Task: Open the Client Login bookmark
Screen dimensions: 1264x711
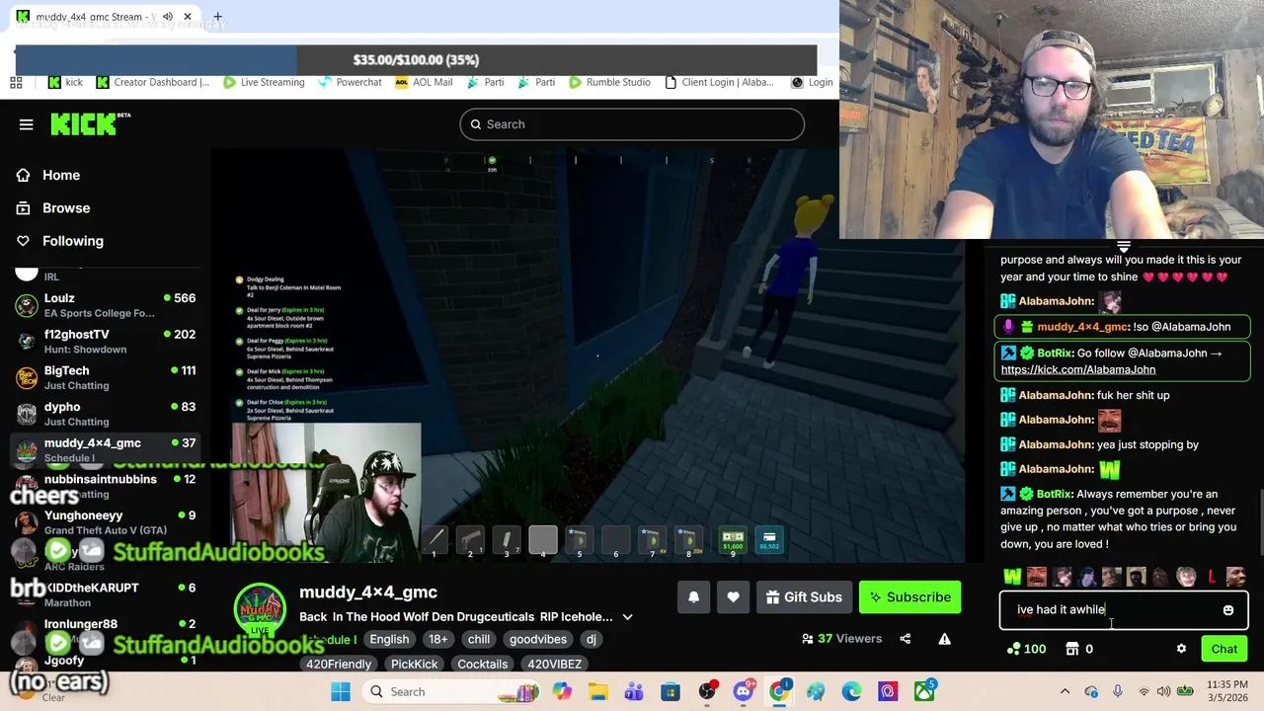Action: [x=719, y=82]
